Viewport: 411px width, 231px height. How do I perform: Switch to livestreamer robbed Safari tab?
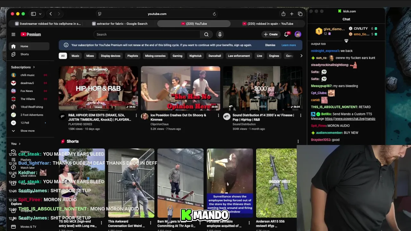[48, 24]
